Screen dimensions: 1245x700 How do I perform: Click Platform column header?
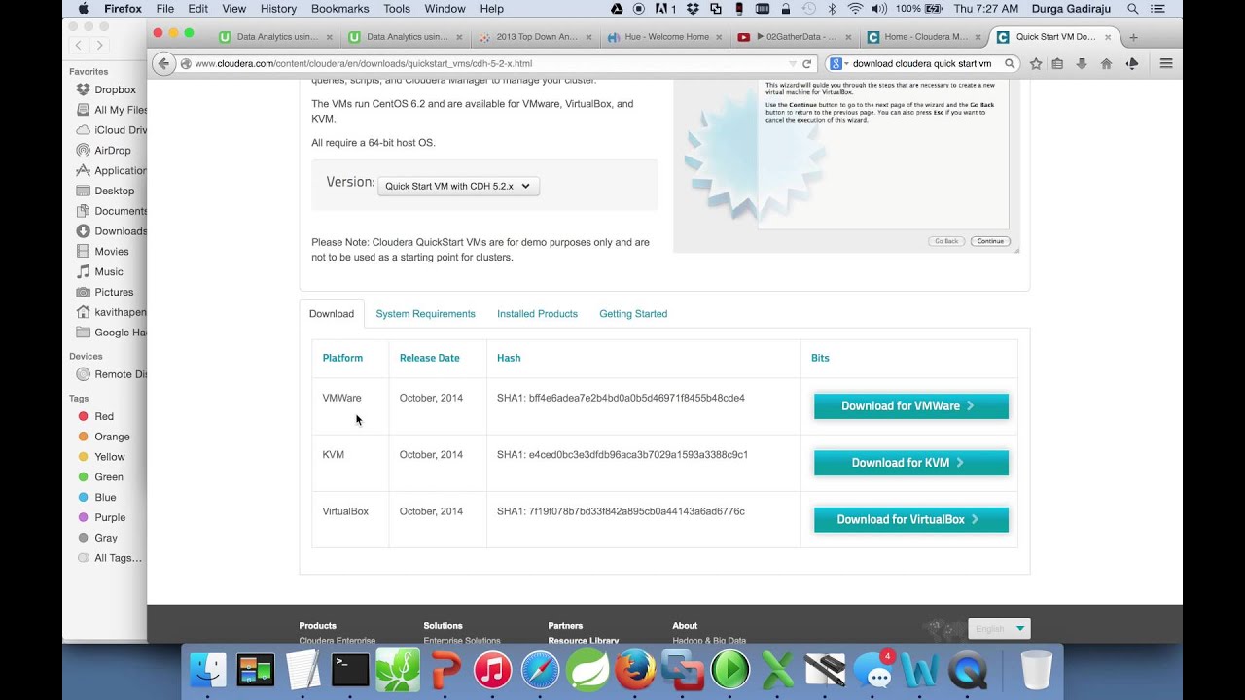[342, 358]
